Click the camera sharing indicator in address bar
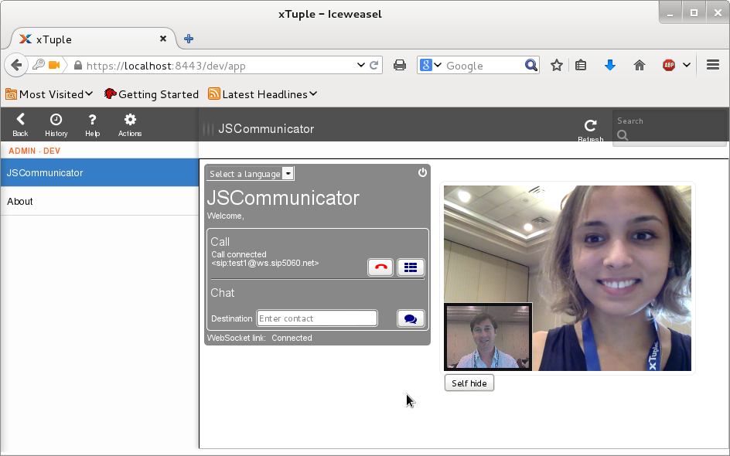The image size is (730, 456). [54, 65]
